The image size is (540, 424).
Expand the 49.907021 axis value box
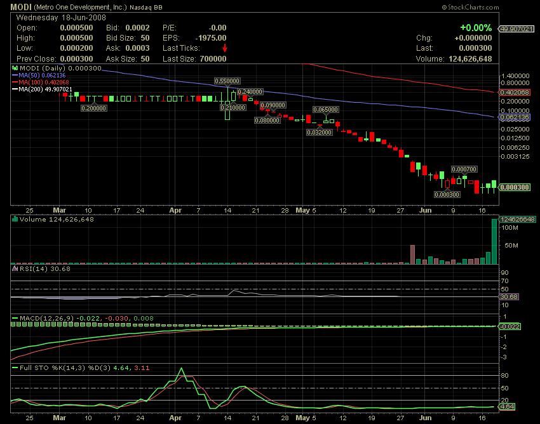518,29
